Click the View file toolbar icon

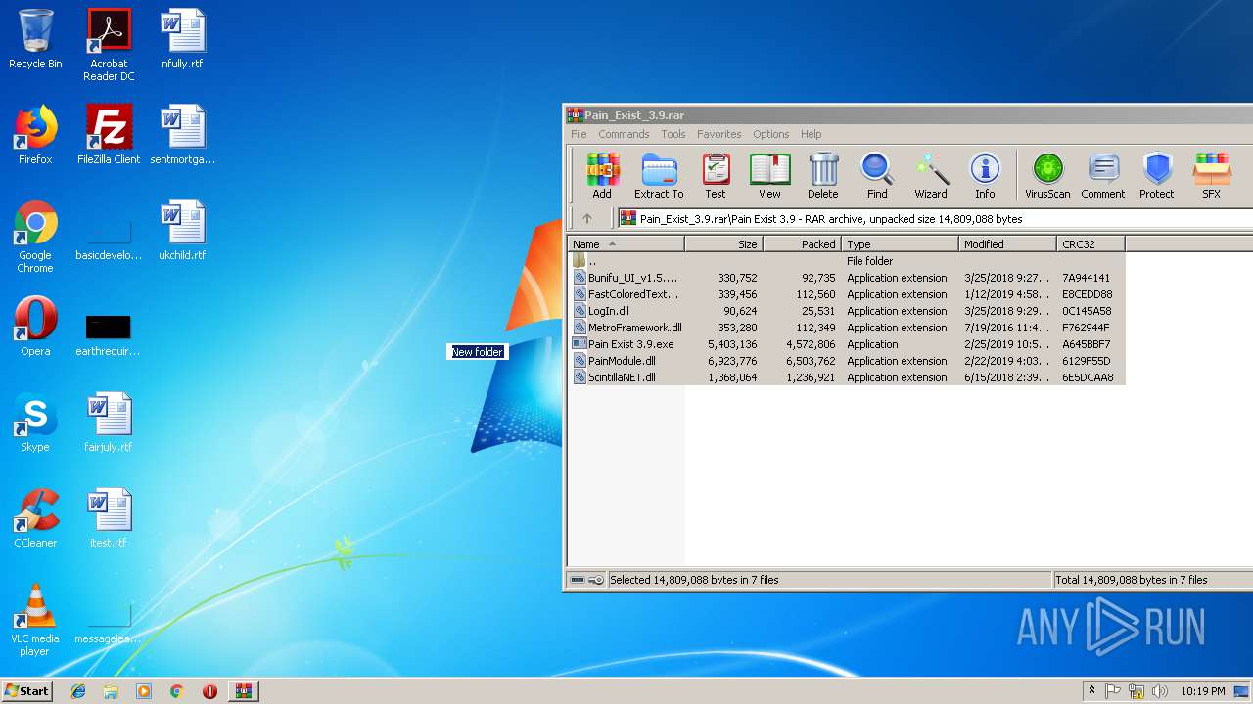pyautogui.click(x=769, y=176)
